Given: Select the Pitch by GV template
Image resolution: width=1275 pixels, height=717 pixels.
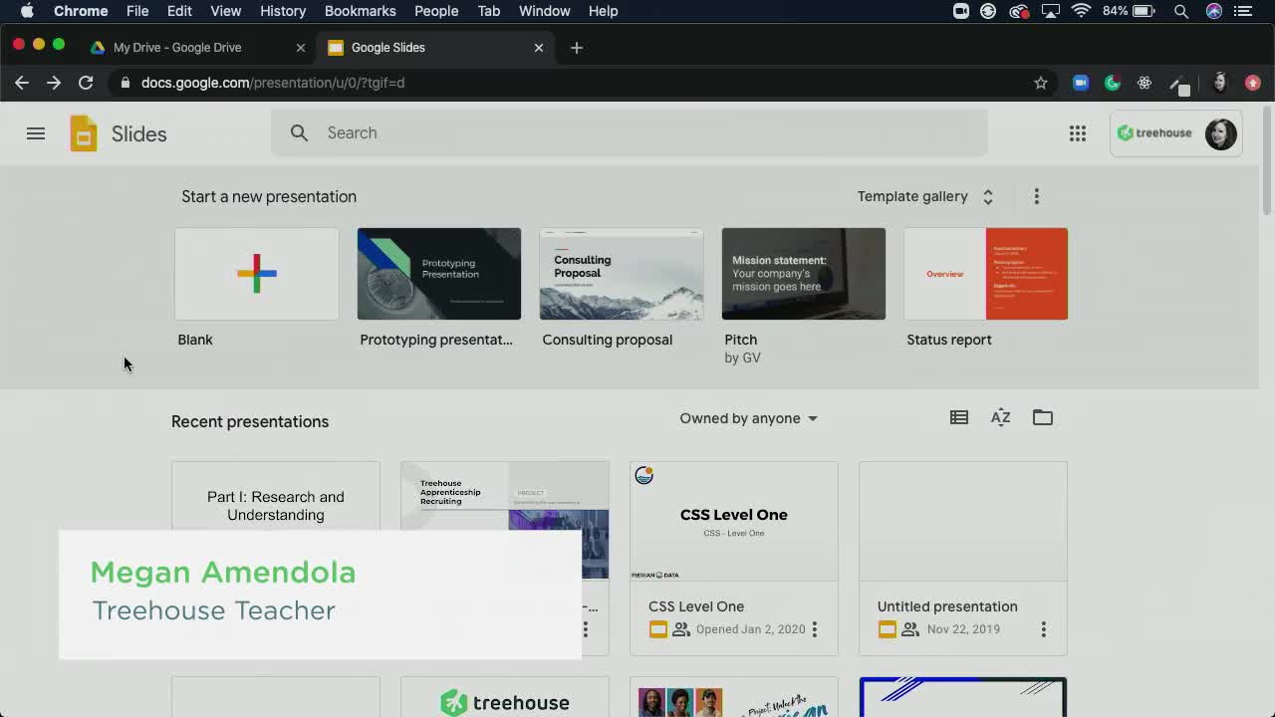Looking at the screenshot, I should 803,273.
